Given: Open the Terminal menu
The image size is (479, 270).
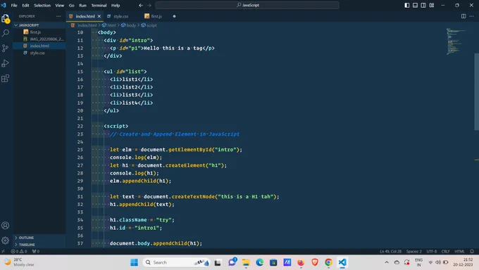Looking at the screenshot, I should coord(99,5).
